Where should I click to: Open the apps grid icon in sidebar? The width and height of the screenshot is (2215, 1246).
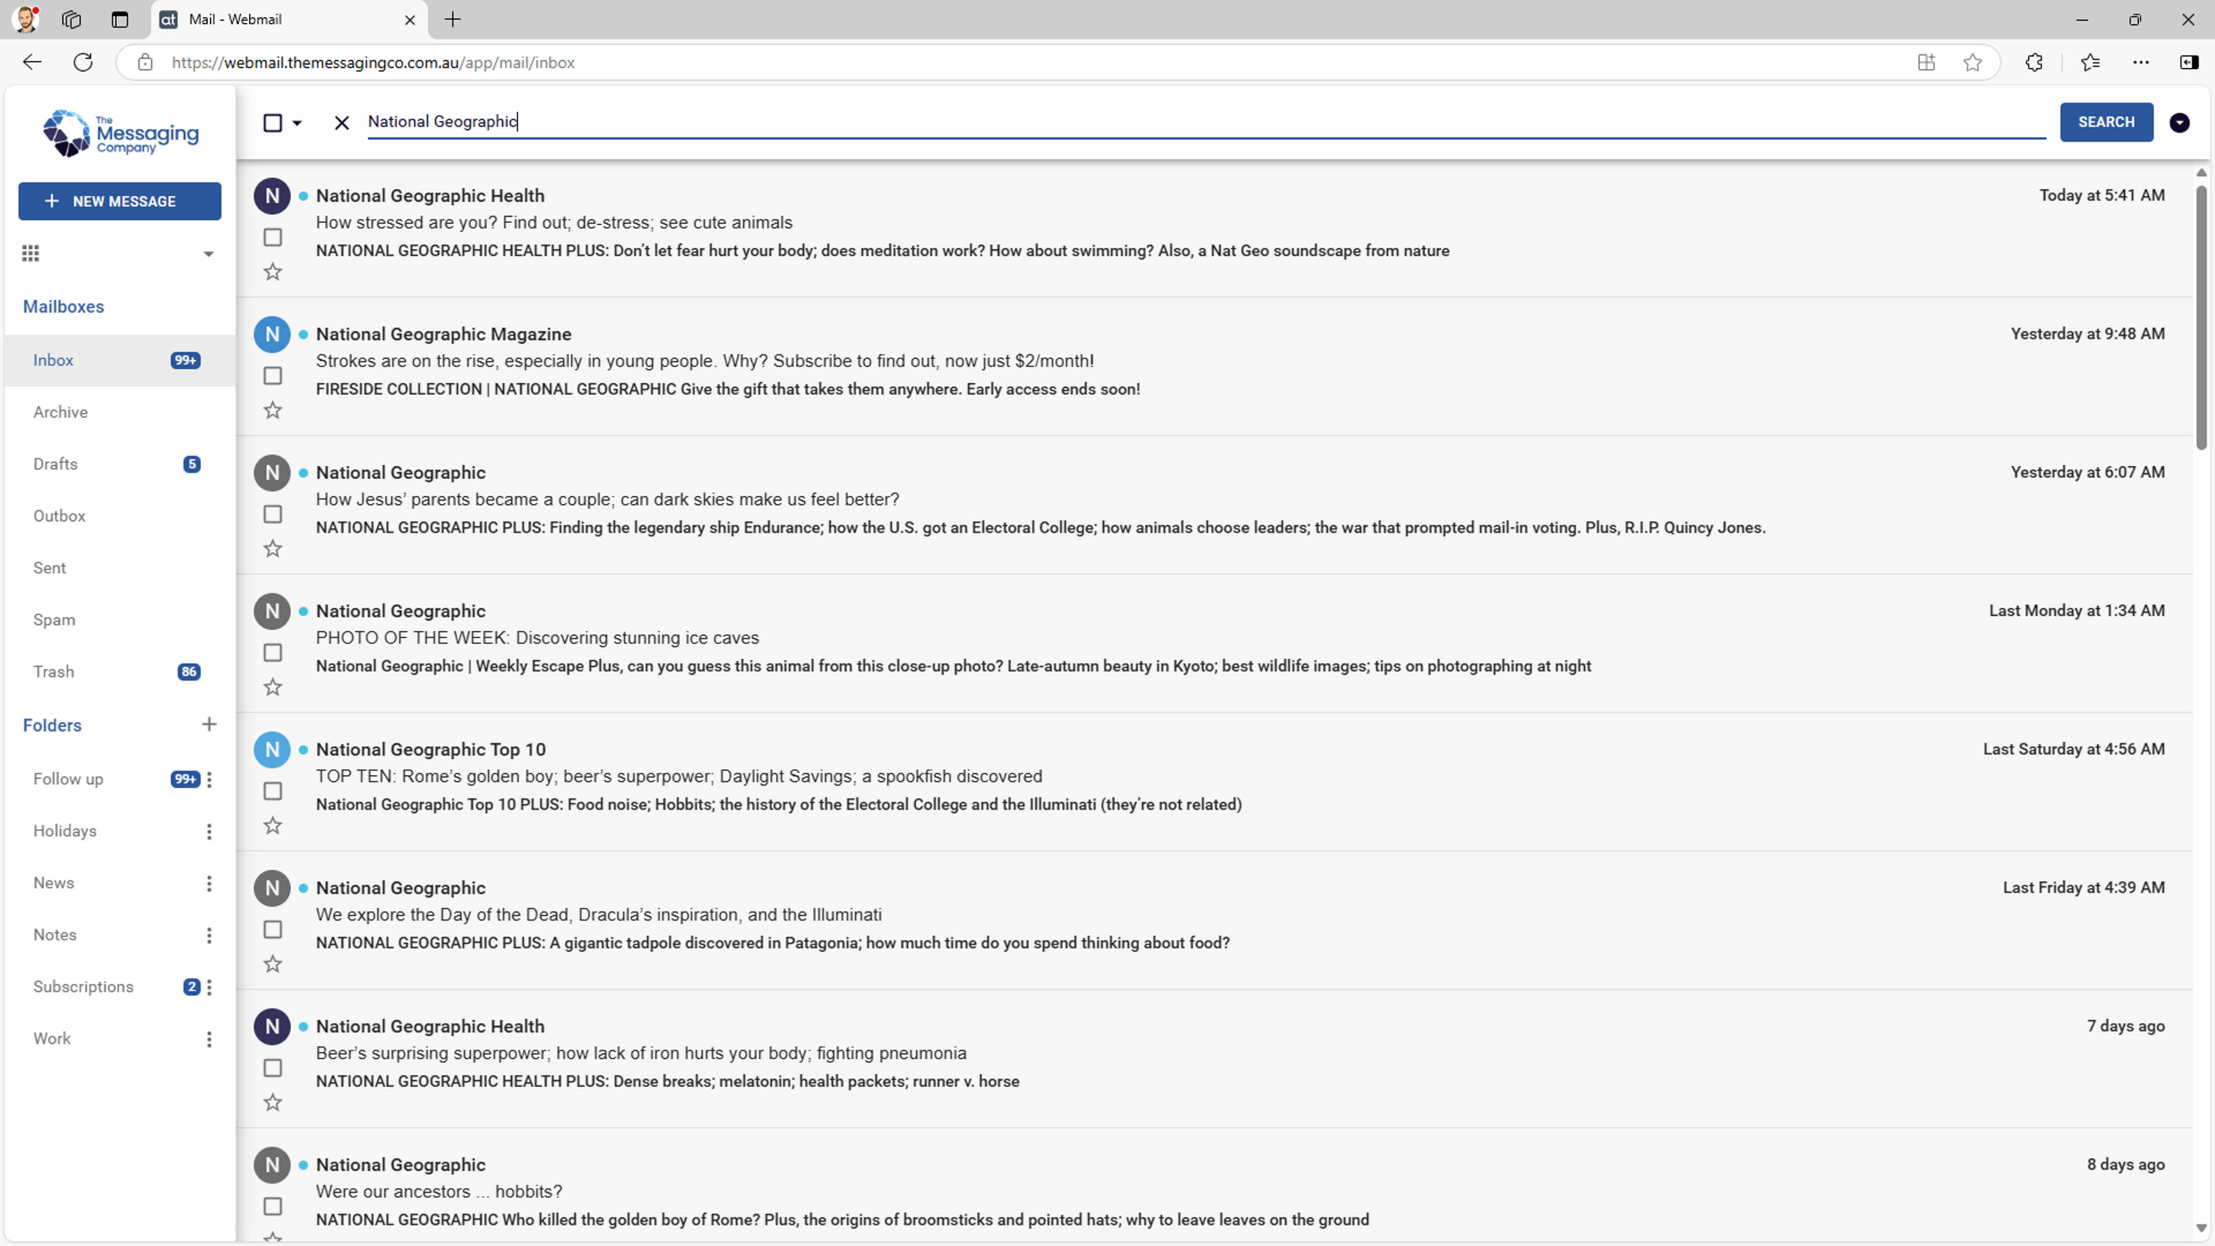tap(31, 253)
